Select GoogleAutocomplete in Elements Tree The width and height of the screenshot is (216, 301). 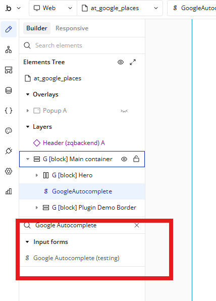[x=82, y=191]
